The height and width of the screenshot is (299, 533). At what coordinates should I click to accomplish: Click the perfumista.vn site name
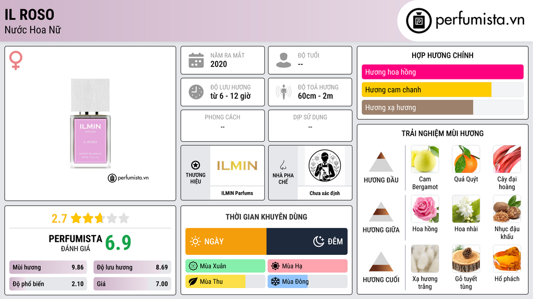pyautogui.click(x=480, y=20)
